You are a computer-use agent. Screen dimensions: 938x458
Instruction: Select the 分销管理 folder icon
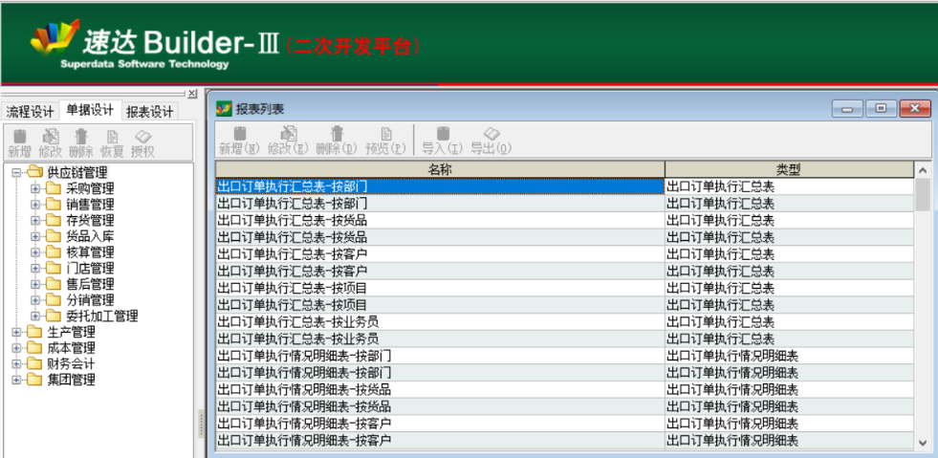click(55, 299)
